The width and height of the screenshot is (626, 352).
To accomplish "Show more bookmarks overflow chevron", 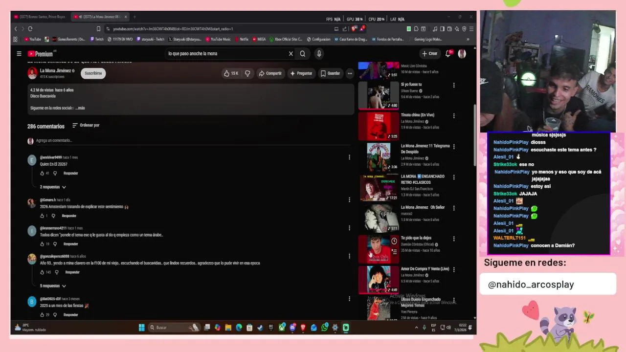I will click(468, 39).
